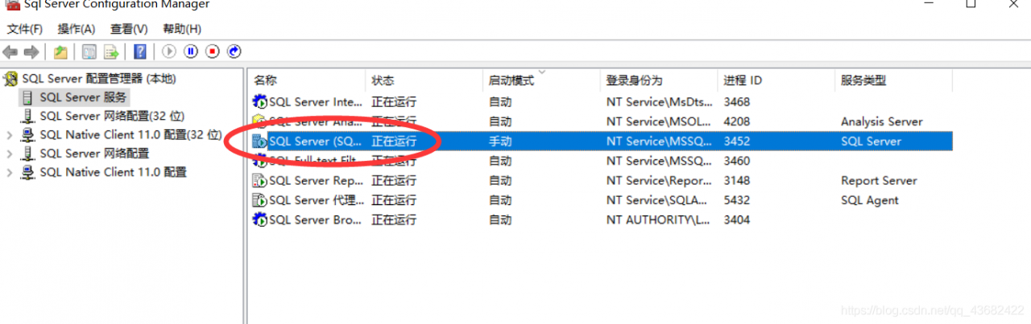Click the icon next to SQL Native Client 11.0 配置
Screen dimensions: 1031x324
[x=28, y=172]
